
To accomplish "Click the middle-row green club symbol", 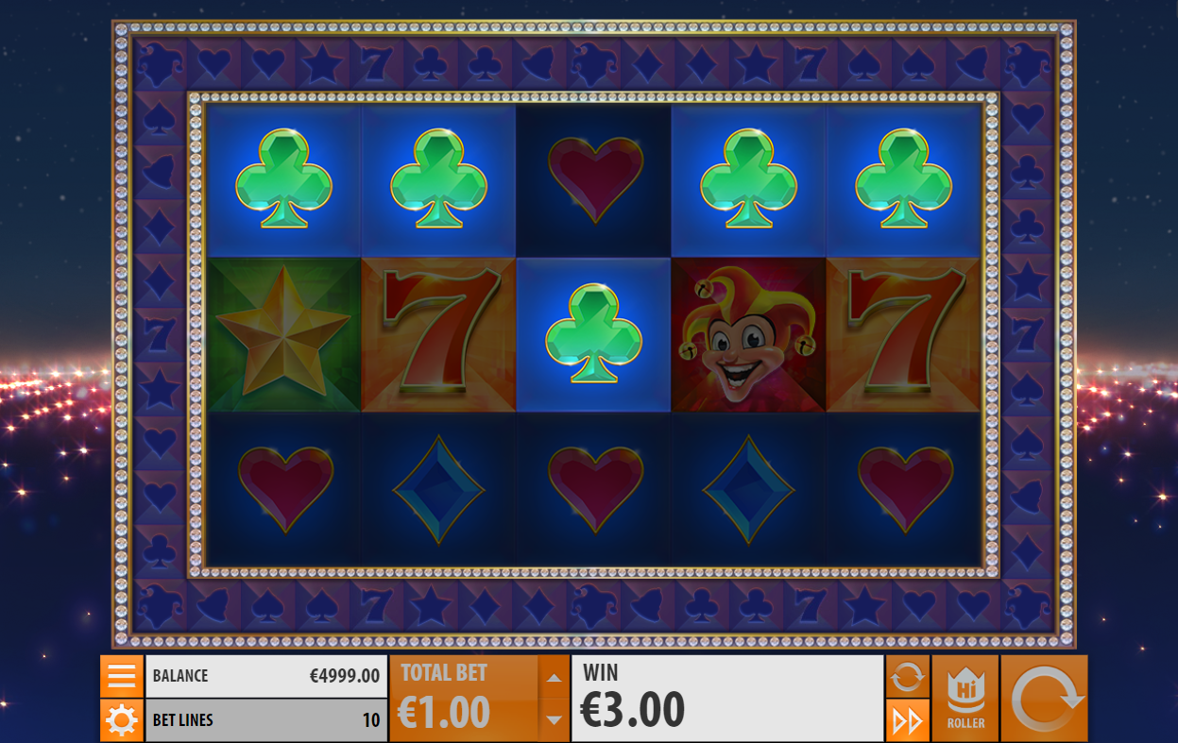I will click(594, 335).
